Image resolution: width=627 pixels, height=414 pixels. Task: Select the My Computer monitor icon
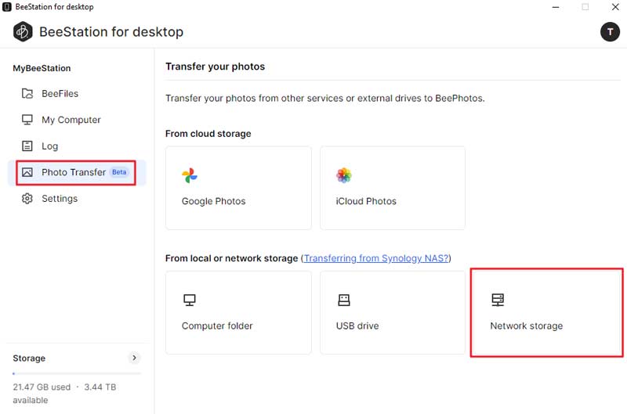(x=27, y=120)
